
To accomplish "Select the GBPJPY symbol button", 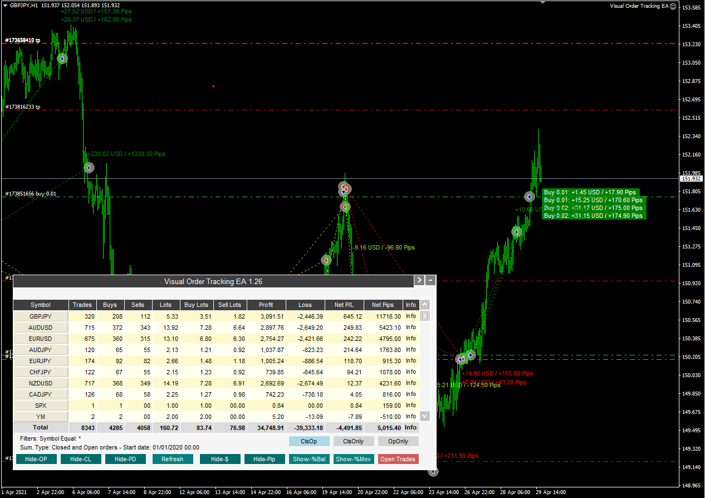I will [x=41, y=316].
